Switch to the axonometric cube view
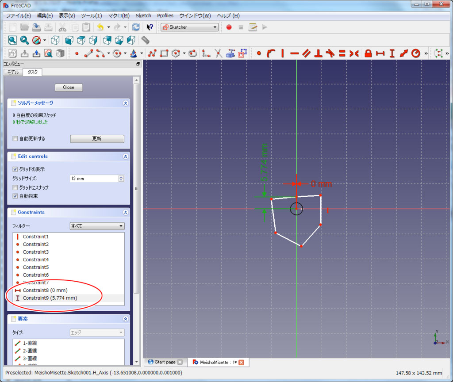 point(55,40)
